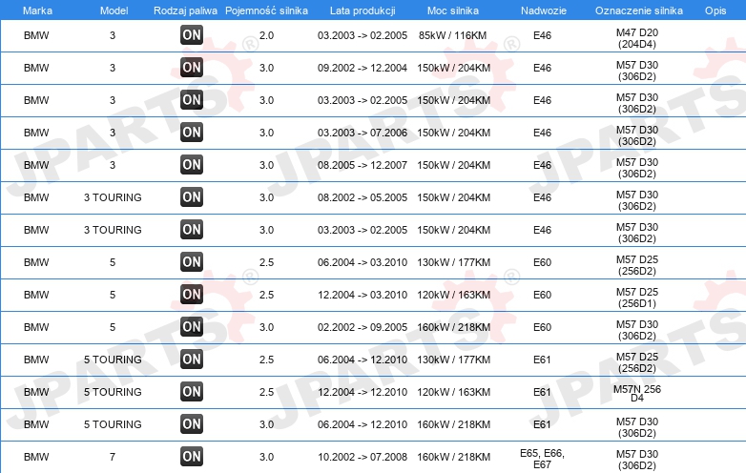Click the Lata produkcji column header
746x473 pixels.
[363, 10]
